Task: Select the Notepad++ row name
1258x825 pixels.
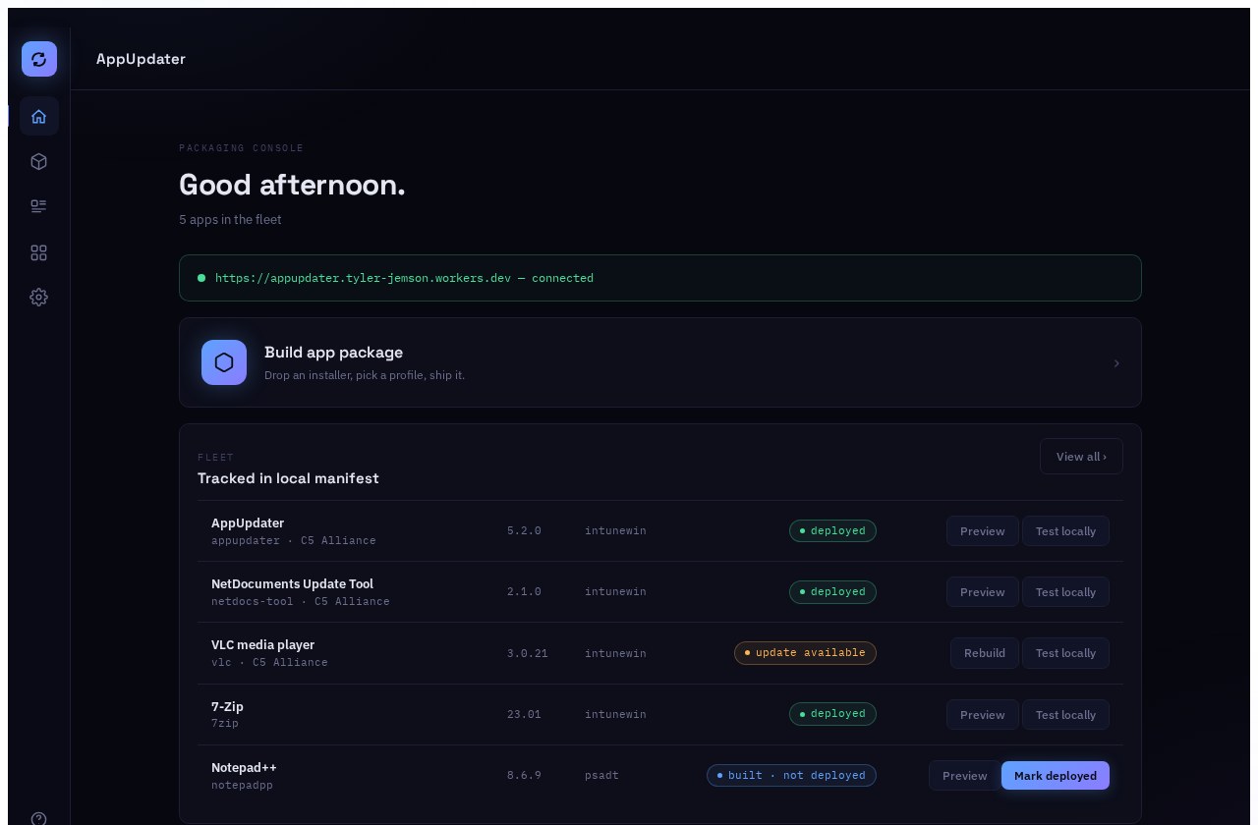Action: [x=244, y=768]
